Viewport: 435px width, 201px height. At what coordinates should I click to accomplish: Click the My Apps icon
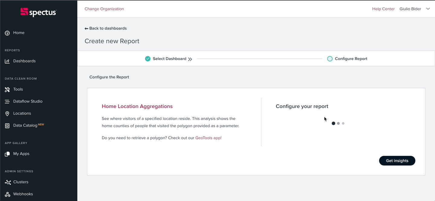tap(7, 154)
